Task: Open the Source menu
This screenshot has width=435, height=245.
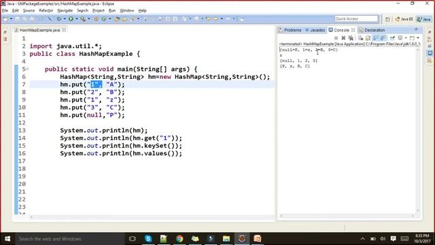Action: pyautogui.click(x=29, y=11)
